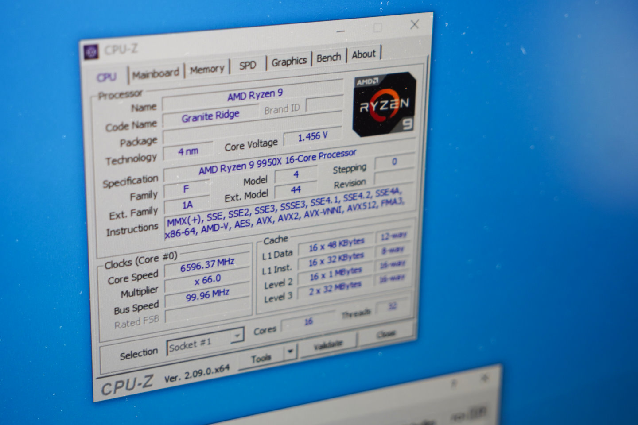Click the CPU-Z app icon in title bar
The height and width of the screenshot is (425, 638).
pos(91,52)
